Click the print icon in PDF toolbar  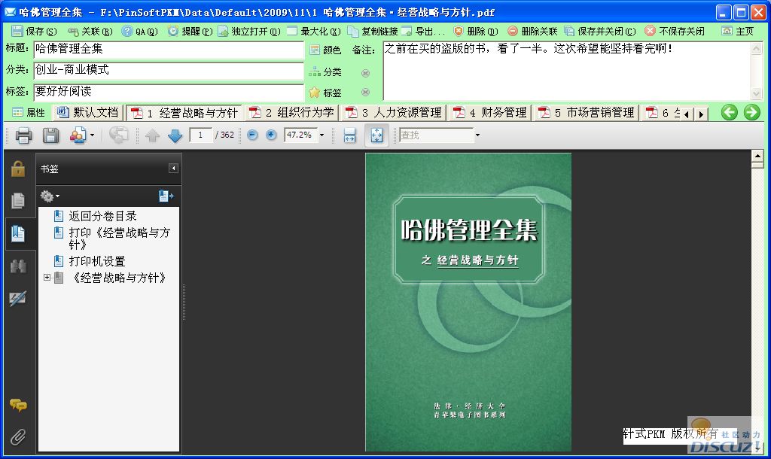click(23, 135)
